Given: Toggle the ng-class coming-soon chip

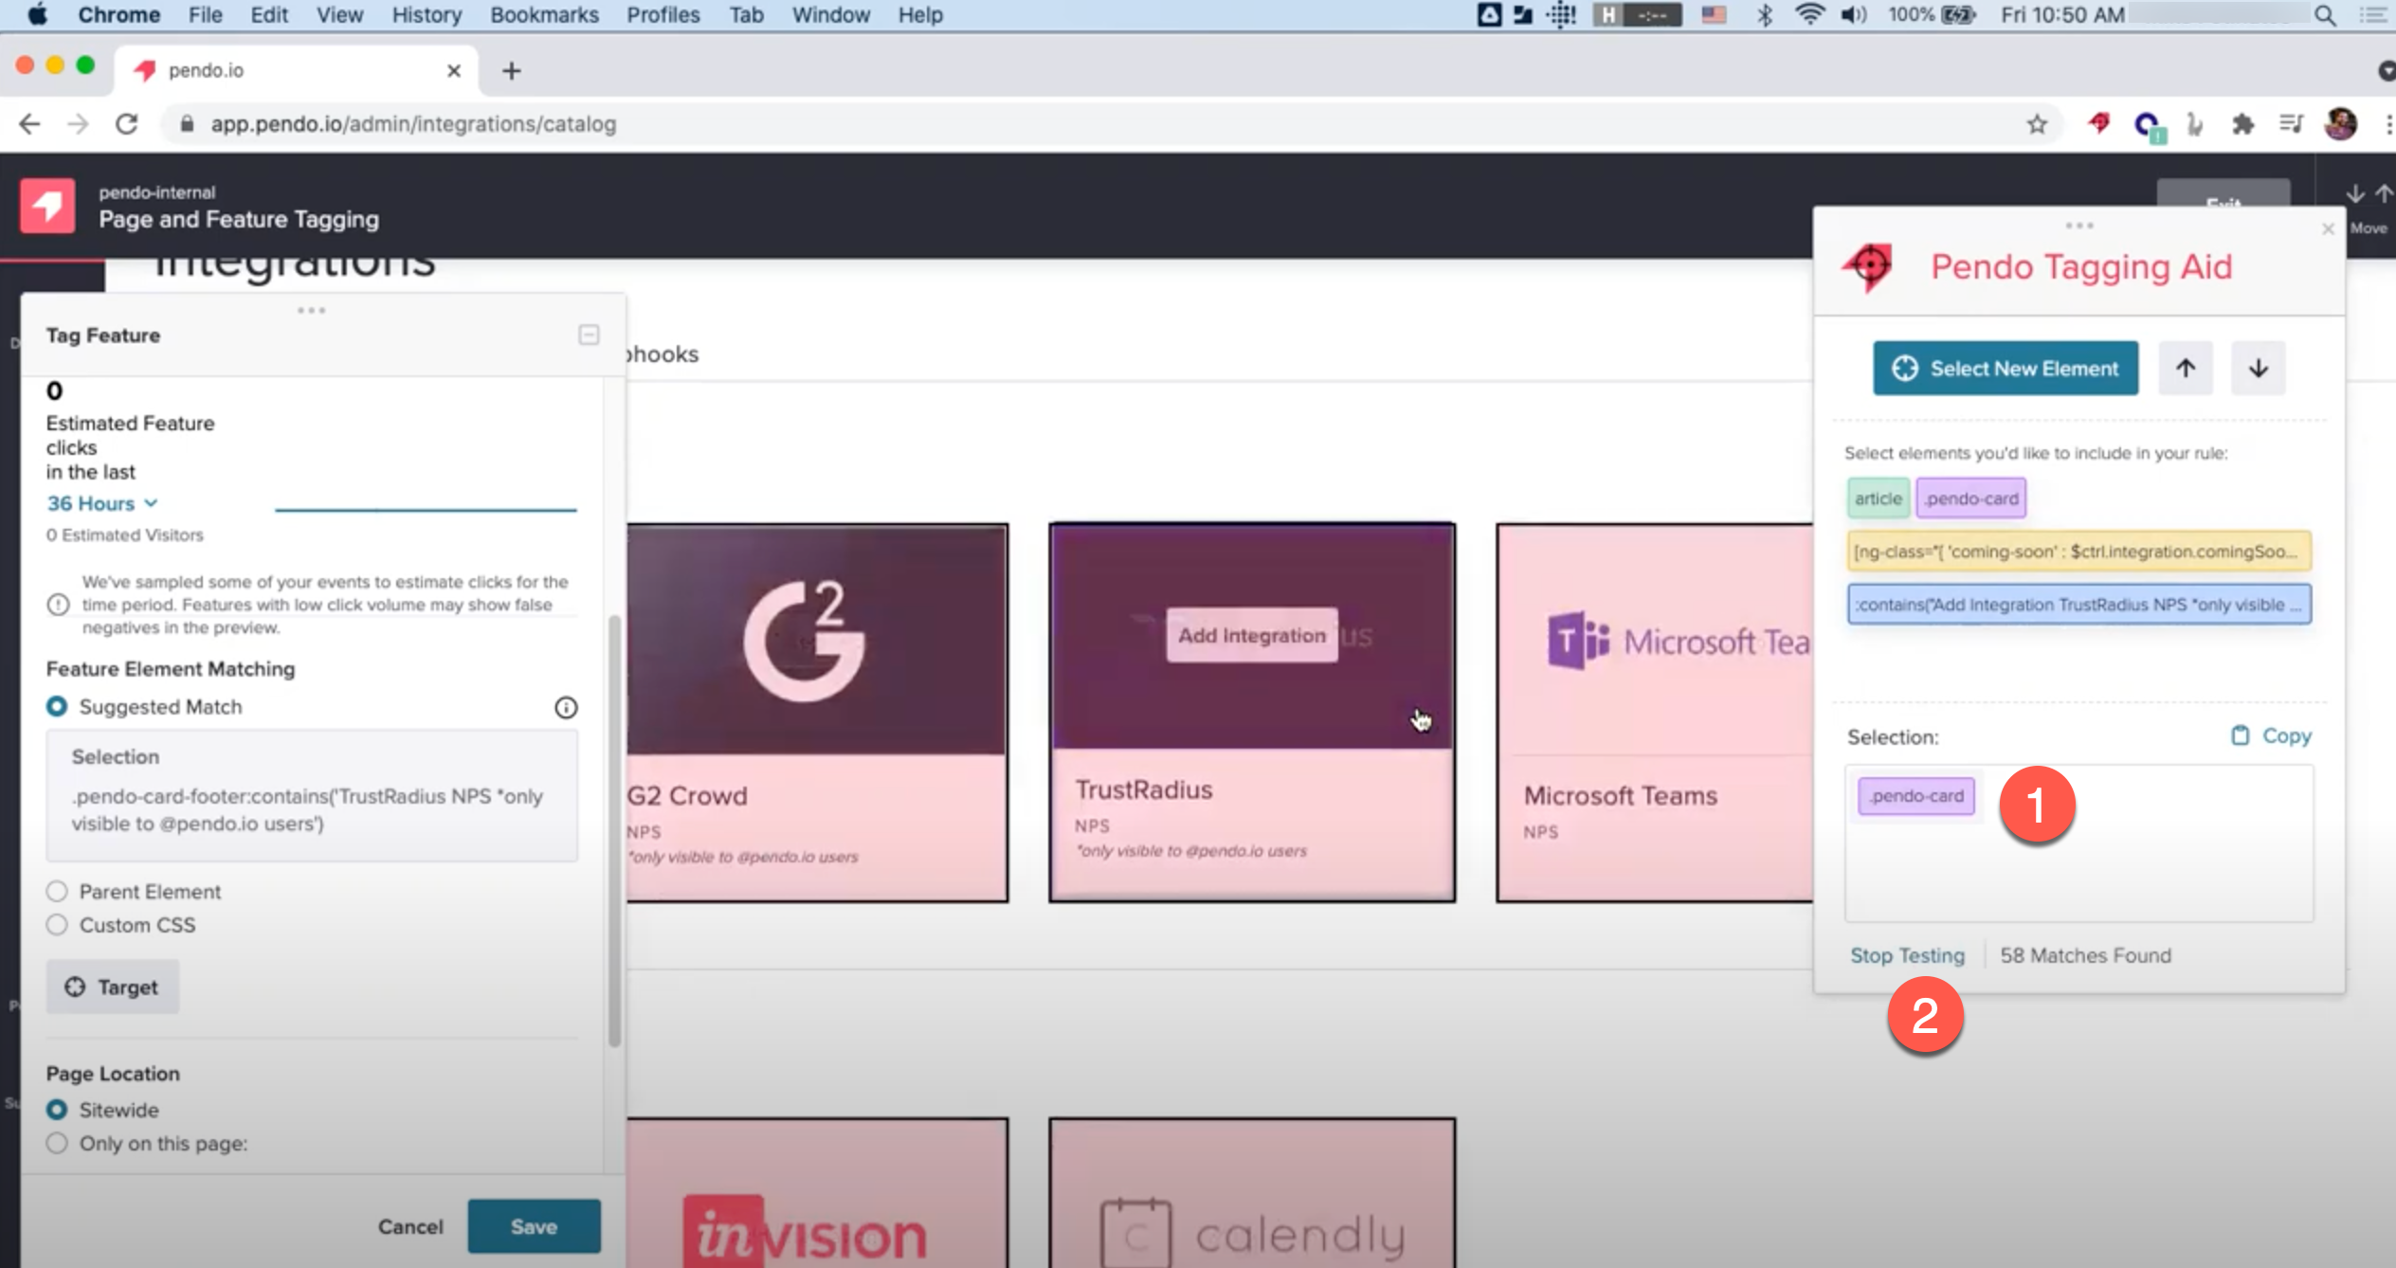Looking at the screenshot, I should click(x=2078, y=552).
